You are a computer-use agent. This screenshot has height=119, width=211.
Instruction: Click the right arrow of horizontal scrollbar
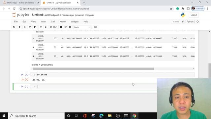point(193,69)
